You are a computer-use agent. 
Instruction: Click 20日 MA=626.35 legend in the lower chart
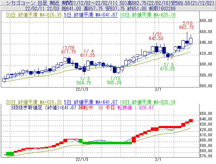[34, 102]
